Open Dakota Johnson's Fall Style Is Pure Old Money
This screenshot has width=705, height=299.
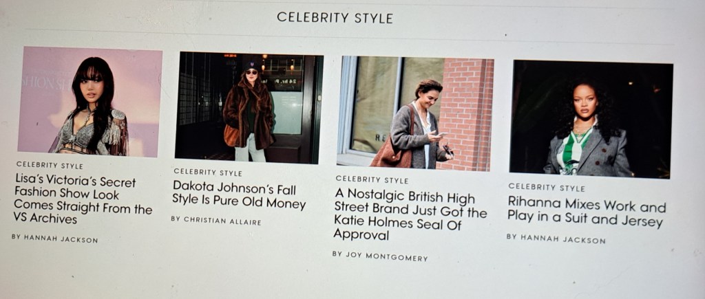click(x=239, y=196)
